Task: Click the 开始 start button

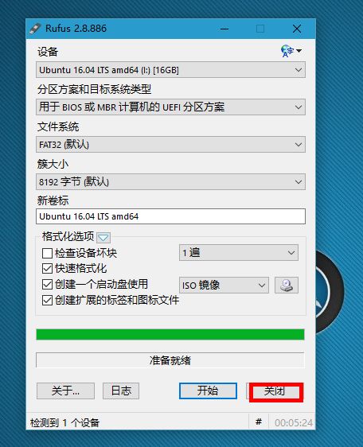Action: click(208, 391)
